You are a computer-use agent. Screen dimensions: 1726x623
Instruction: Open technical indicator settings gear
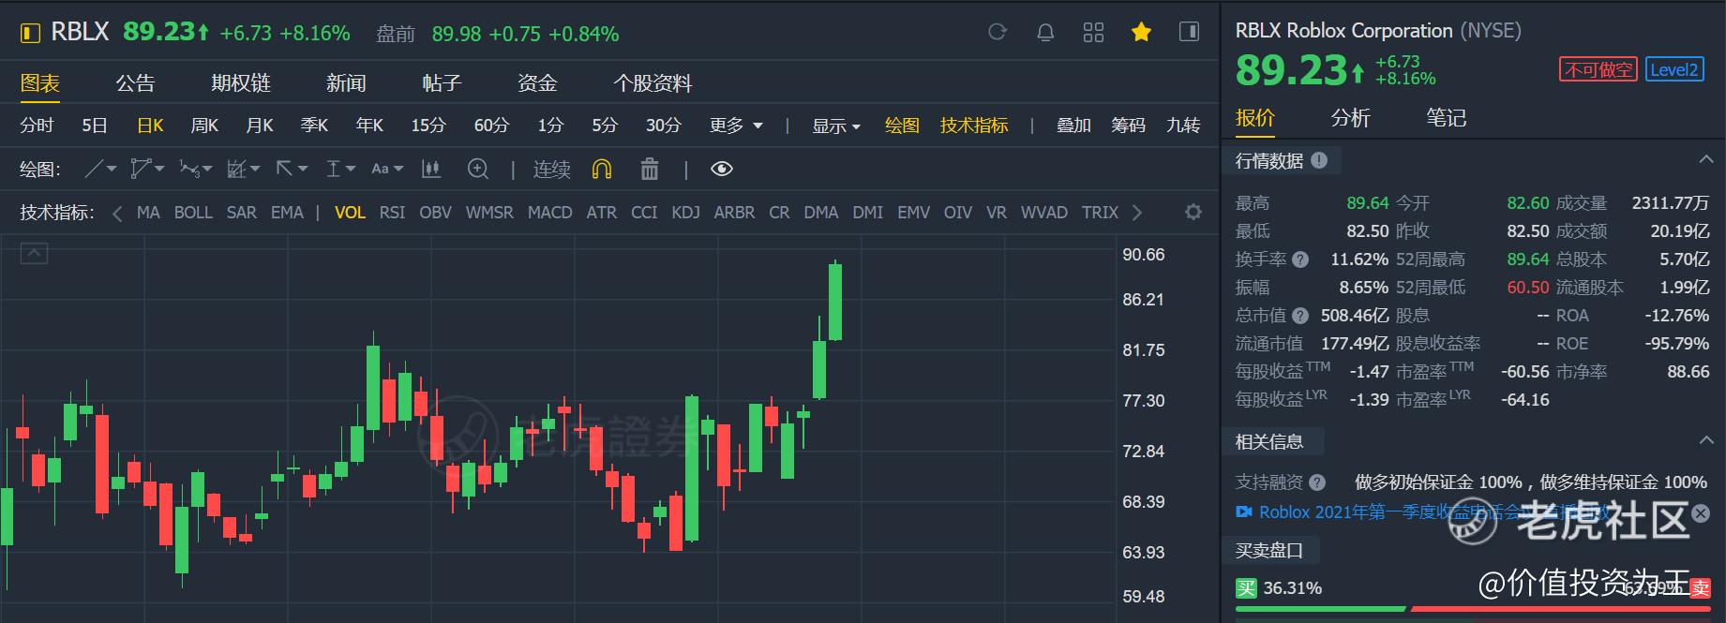coord(1193,212)
